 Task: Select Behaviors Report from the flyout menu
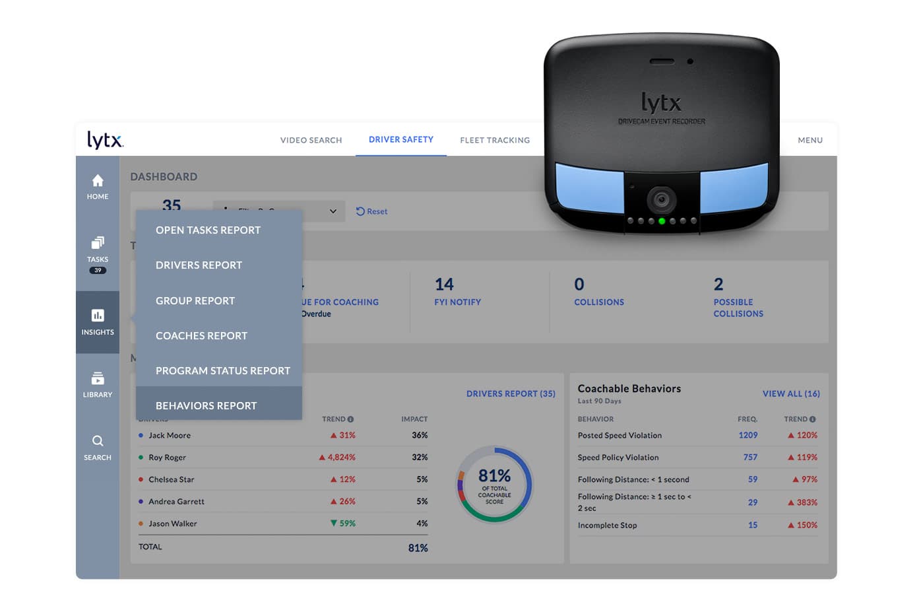(x=206, y=405)
